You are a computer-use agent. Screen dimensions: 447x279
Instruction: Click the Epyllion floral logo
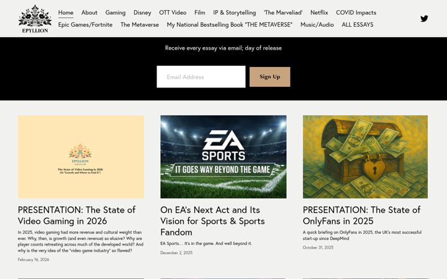[x=35, y=19]
